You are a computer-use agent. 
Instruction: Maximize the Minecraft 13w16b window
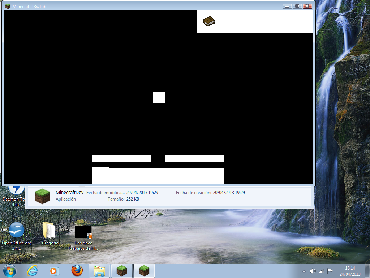297,6
